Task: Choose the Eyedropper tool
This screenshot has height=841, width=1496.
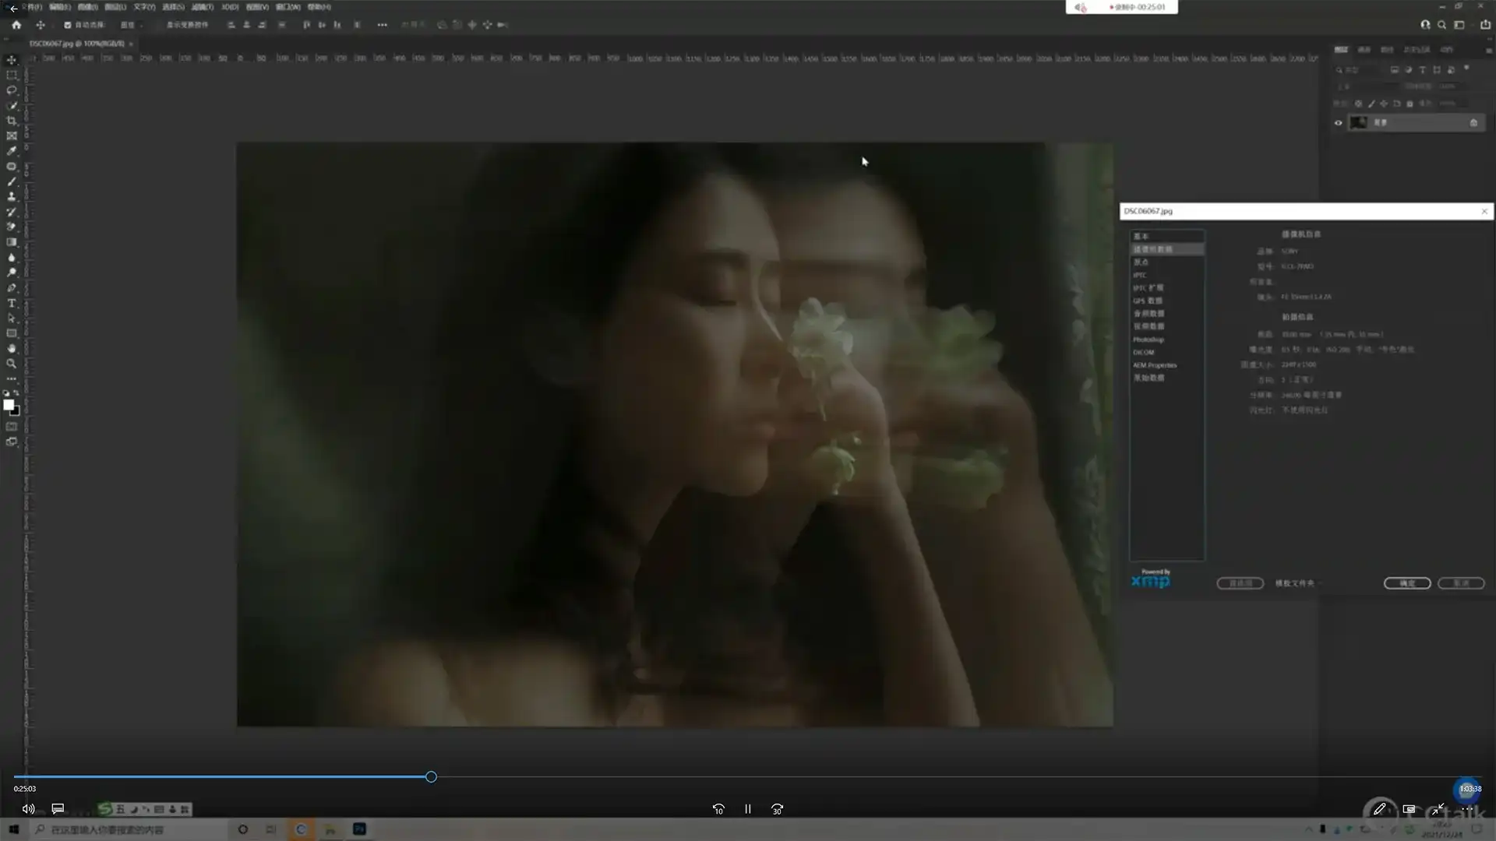Action: pos(12,151)
